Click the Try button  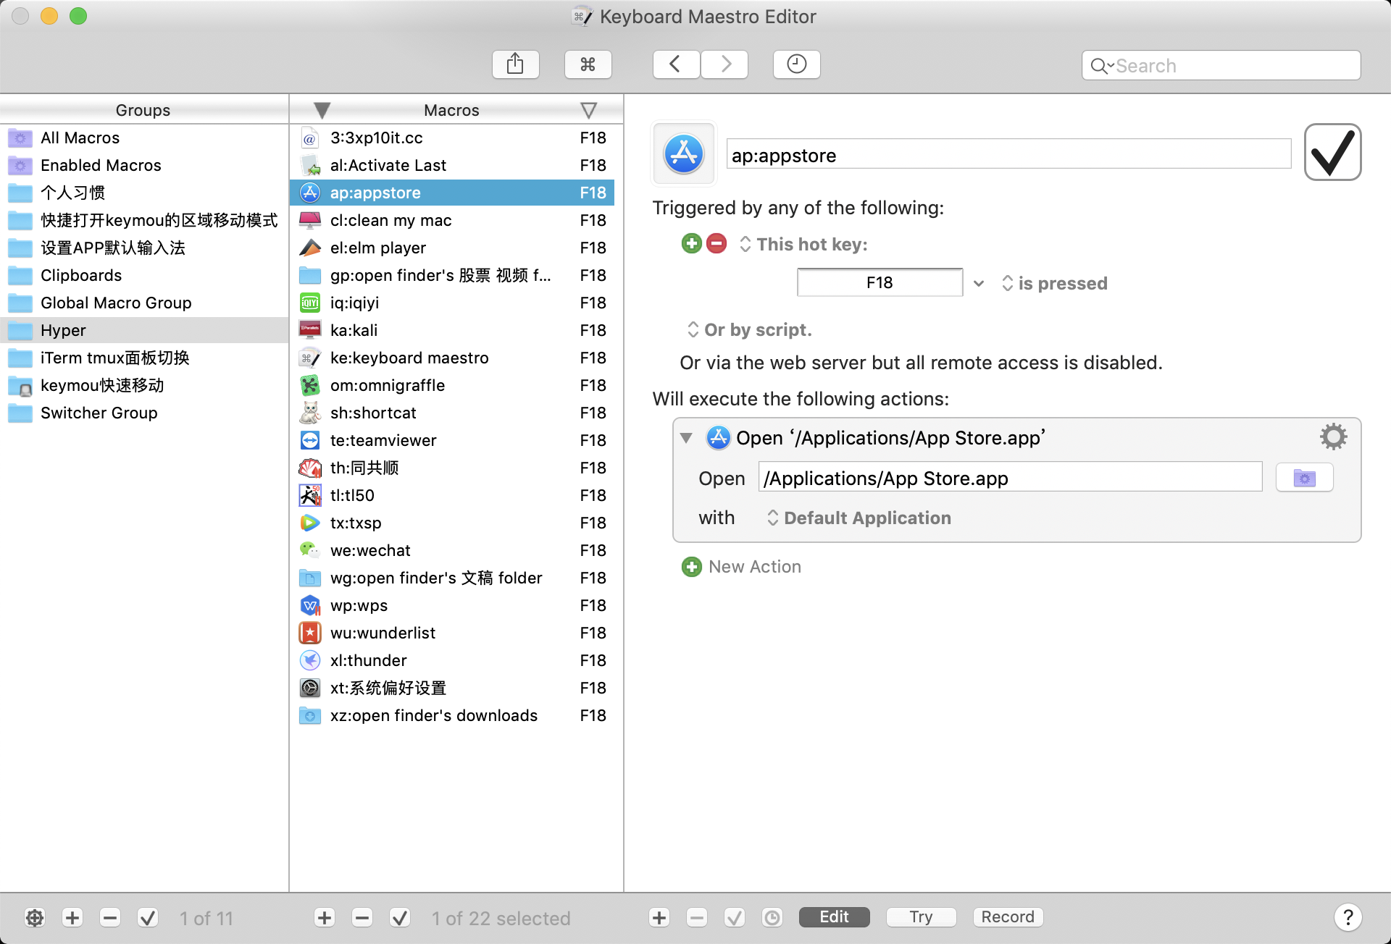point(921,917)
